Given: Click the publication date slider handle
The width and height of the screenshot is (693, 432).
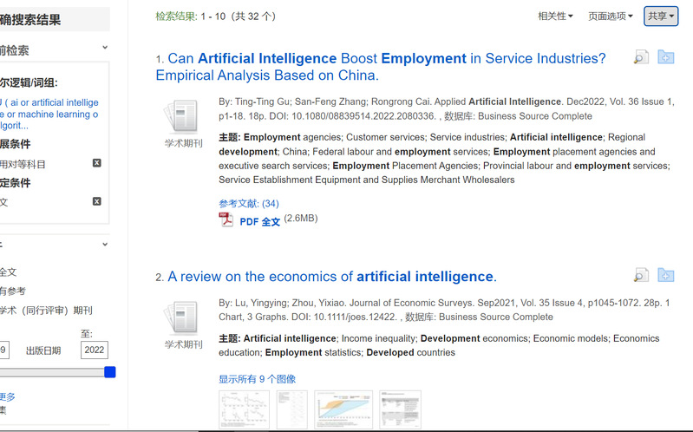Looking at the screenshot, I should 110,372.
